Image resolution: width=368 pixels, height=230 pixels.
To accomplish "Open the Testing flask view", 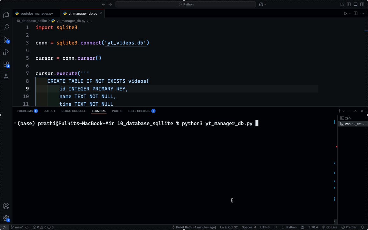I will 6,77.
